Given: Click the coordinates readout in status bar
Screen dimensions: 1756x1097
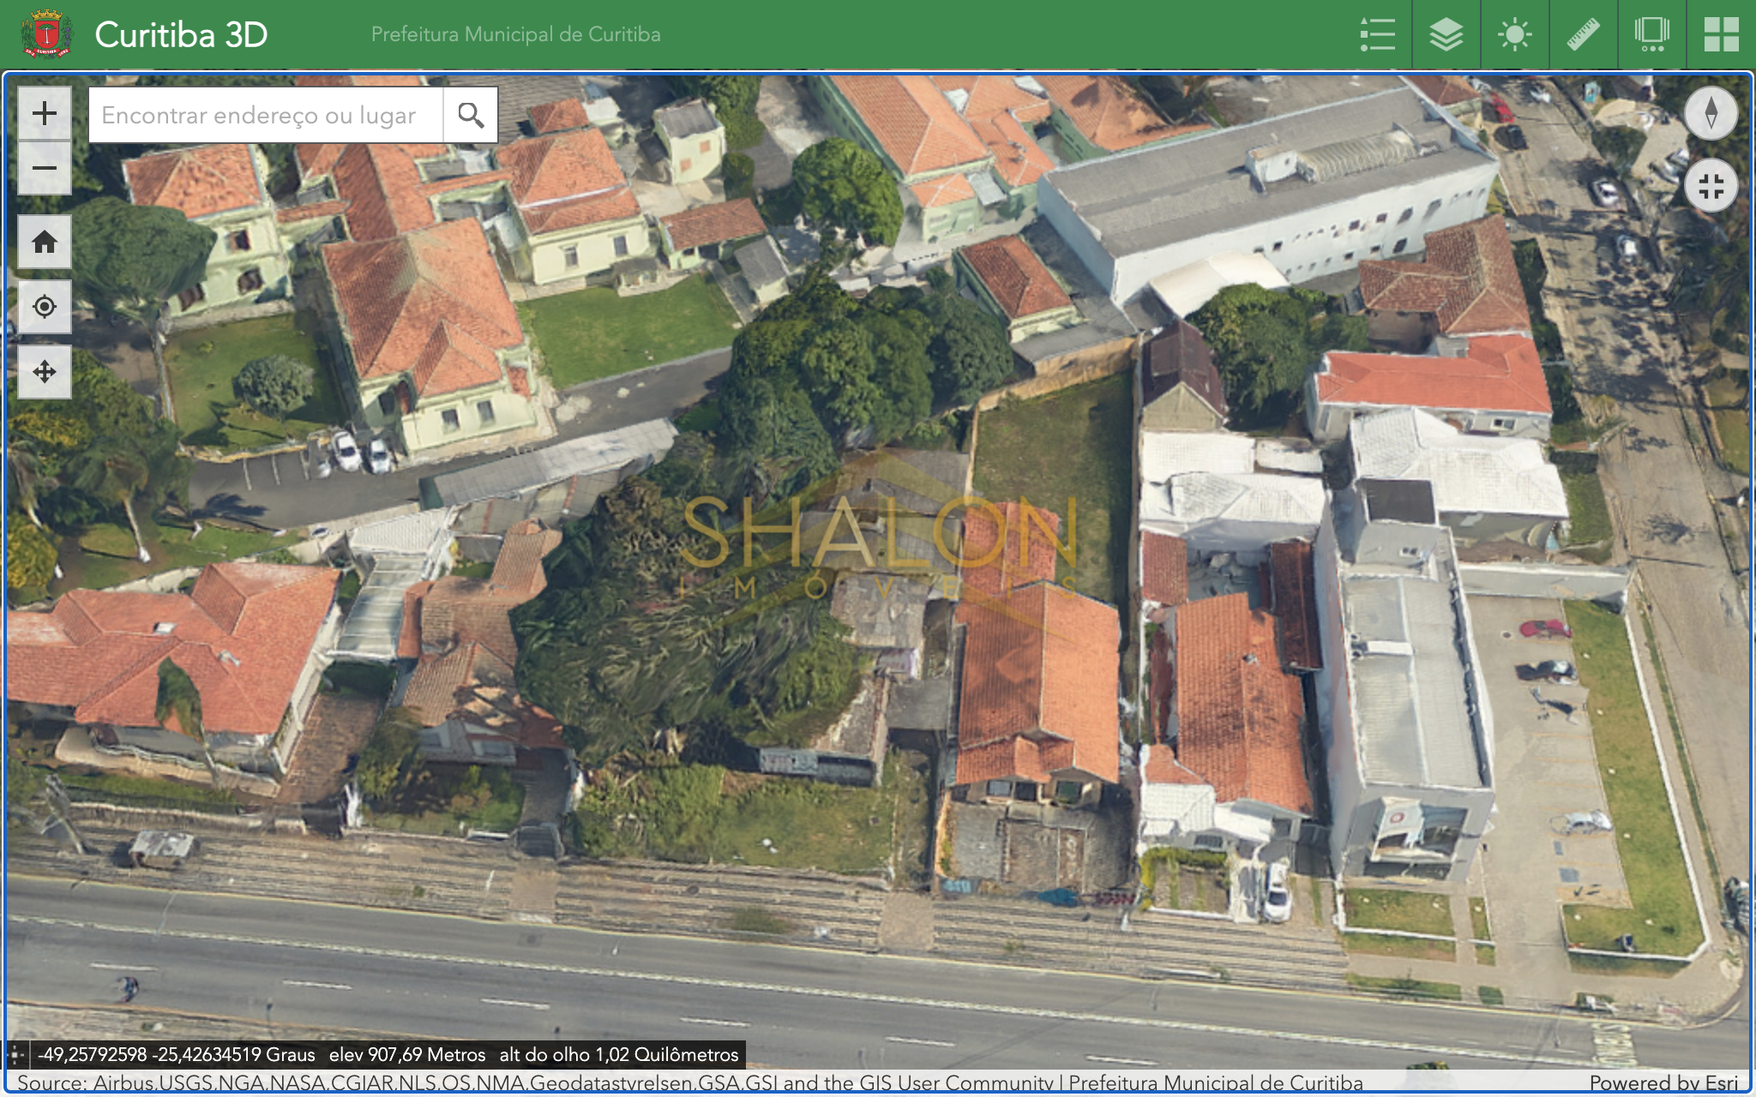Looking at the screenshot, I should [176, 1054].
